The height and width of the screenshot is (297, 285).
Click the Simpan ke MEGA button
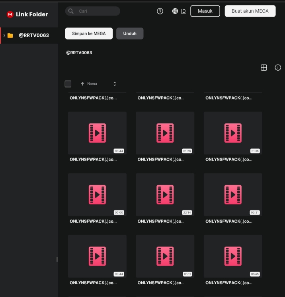pyautogui.click(x=89, y=34)
